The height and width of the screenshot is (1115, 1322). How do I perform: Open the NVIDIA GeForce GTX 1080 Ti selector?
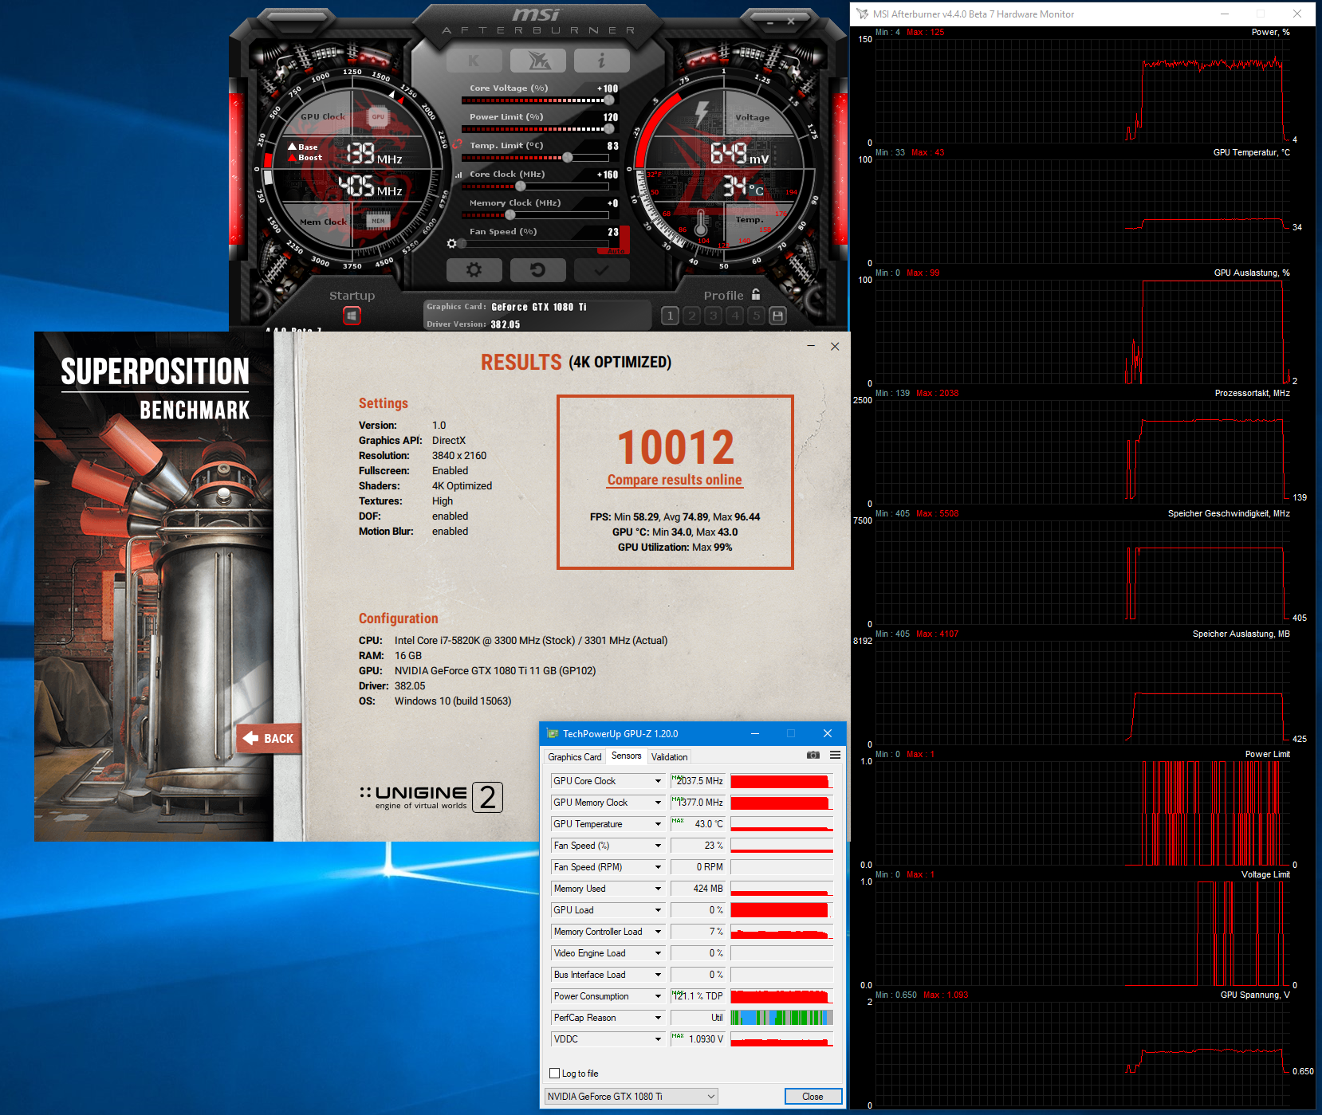tap(631, 1097)
